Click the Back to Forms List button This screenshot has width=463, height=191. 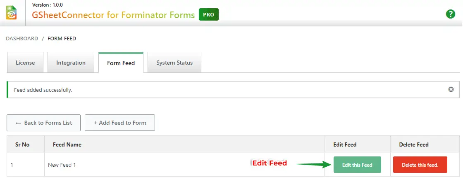(x=43, y=123)
